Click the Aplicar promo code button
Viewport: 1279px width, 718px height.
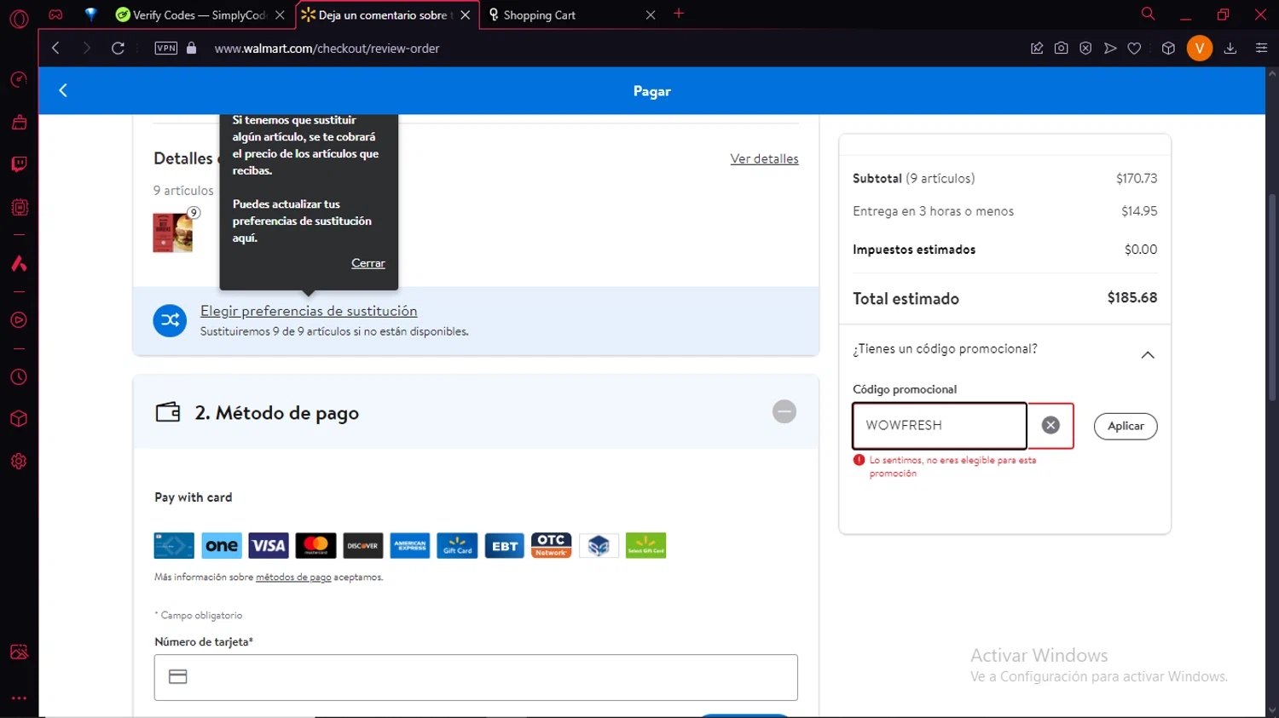click(1126, 426)
